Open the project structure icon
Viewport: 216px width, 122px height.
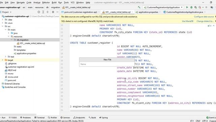[x=212, y=7]
